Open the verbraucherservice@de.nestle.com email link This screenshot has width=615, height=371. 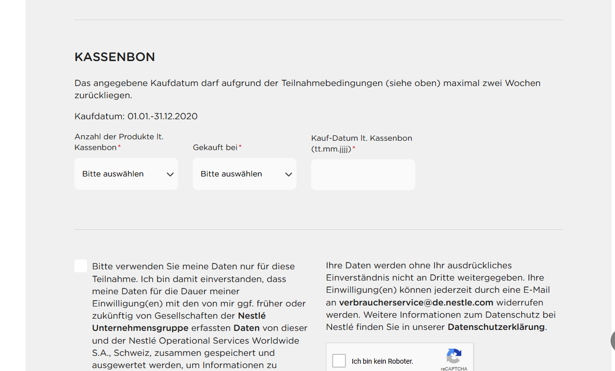click(416, 303)
